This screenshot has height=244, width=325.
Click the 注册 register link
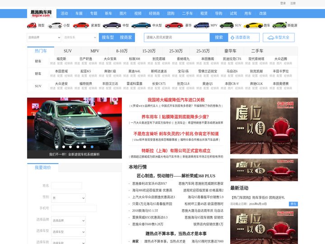coord(293,3)
